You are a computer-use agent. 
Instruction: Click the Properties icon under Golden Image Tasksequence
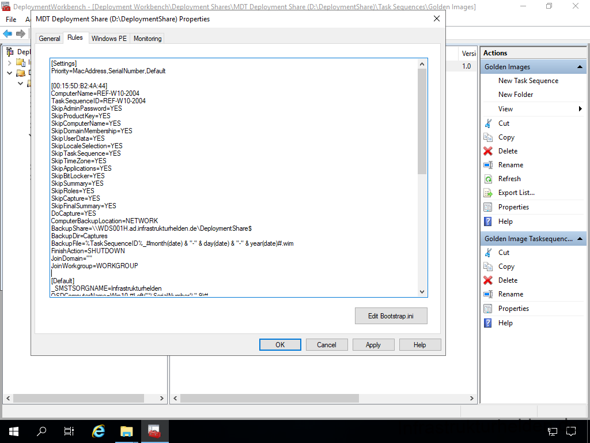488,309
